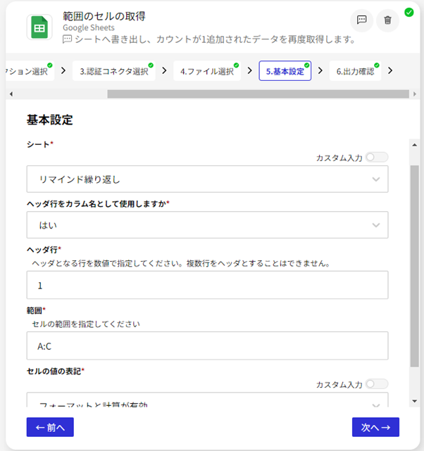Click the trash delete icon

[x=387, y=20]
